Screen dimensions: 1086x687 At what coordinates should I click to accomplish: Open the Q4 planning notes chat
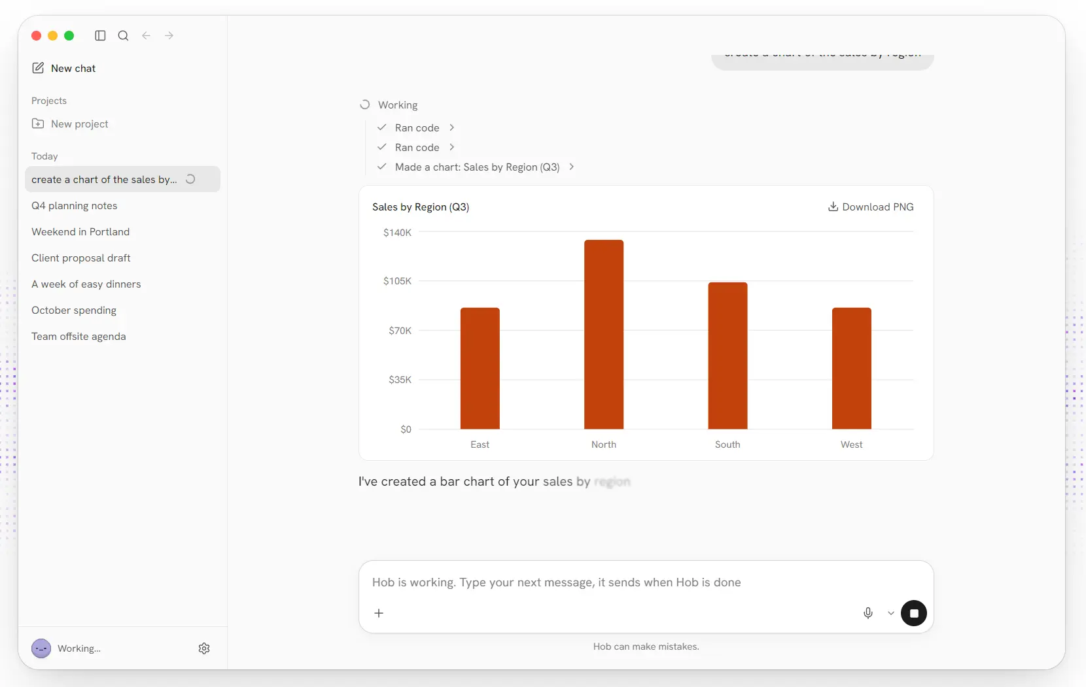coord(122,205)
